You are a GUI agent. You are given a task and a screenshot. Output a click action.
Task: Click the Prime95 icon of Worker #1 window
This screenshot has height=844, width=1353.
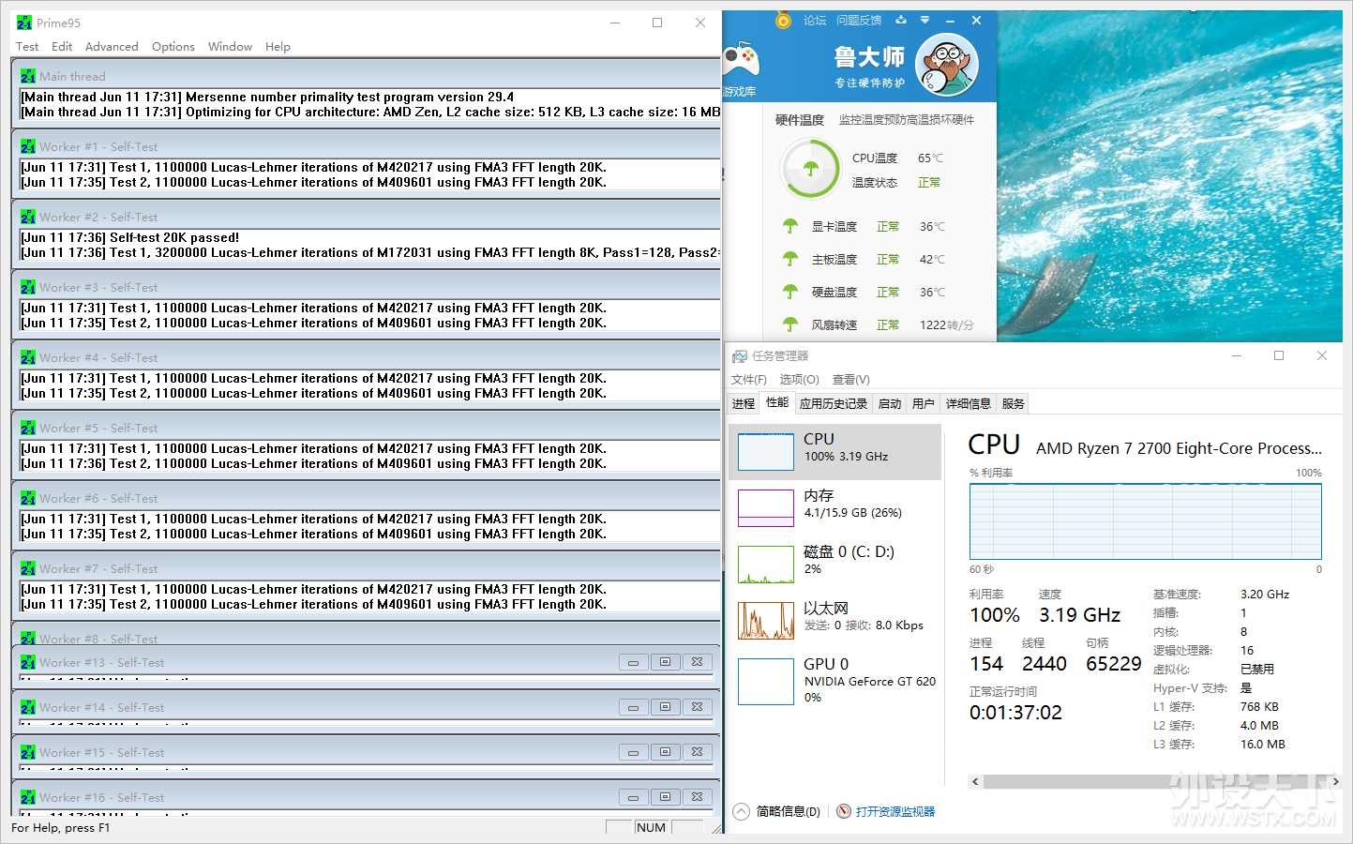(28, 146)
